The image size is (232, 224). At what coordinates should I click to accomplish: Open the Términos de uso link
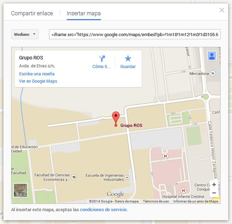coord(156,201)
